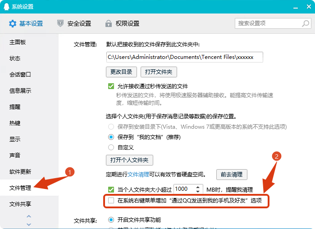Click the padlock icon for 权限设置
The width and height of the screenshot is (315, 229).
pos(108,23)
